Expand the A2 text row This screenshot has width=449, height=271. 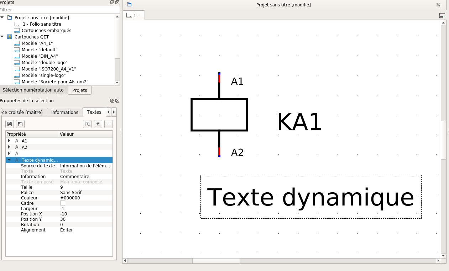click(9, 147)
